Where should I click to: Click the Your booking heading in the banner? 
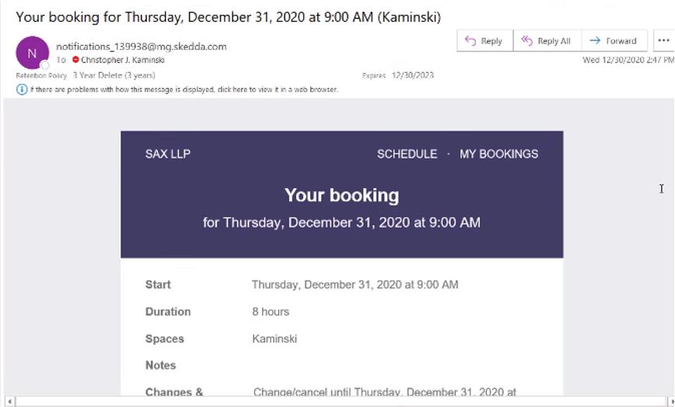click(x=341, y=195)
